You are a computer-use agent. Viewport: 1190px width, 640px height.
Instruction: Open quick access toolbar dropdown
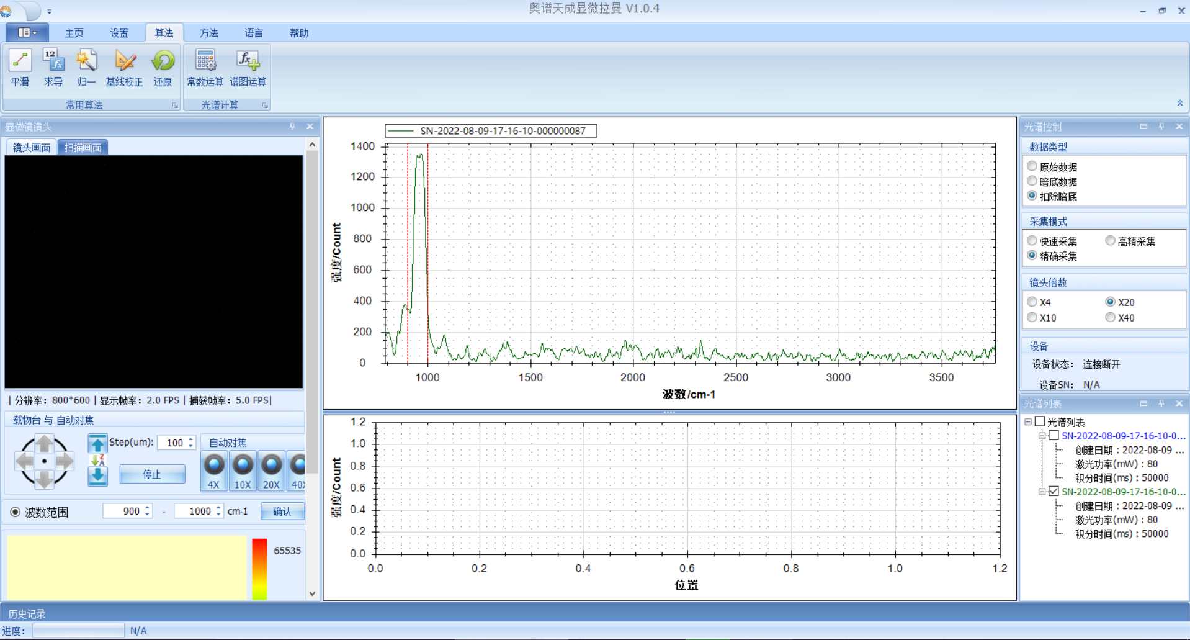(x=50, y=11)
